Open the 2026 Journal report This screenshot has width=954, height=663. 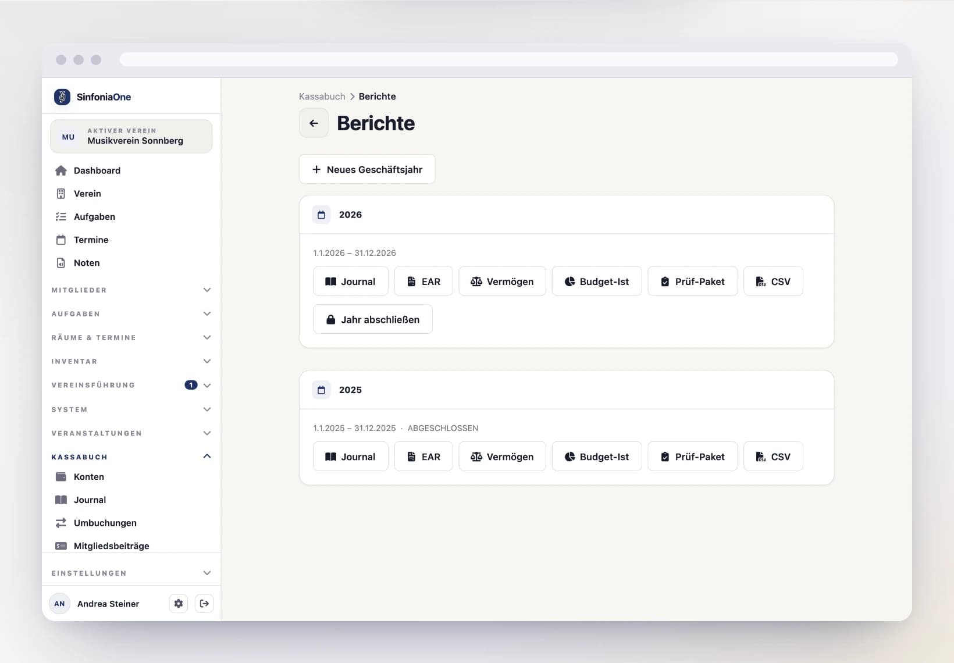[351, 281]
